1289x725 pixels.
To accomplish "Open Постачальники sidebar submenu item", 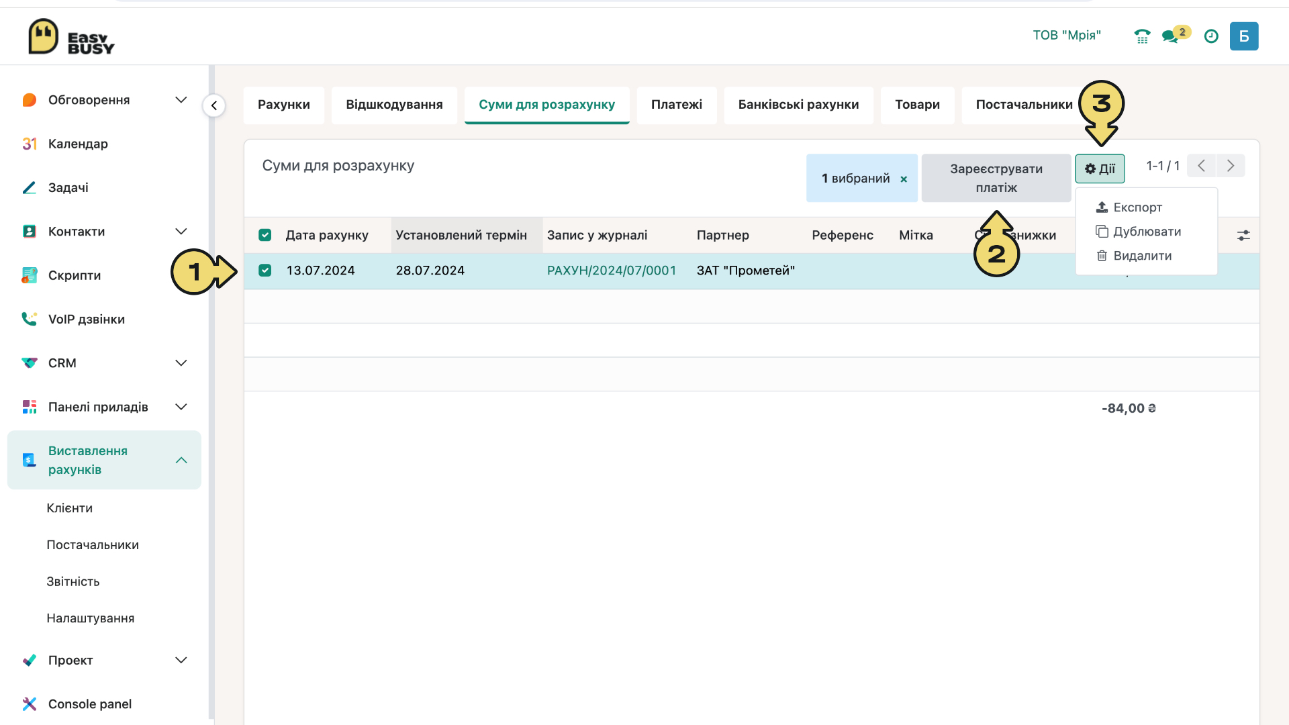I will 93,545.
